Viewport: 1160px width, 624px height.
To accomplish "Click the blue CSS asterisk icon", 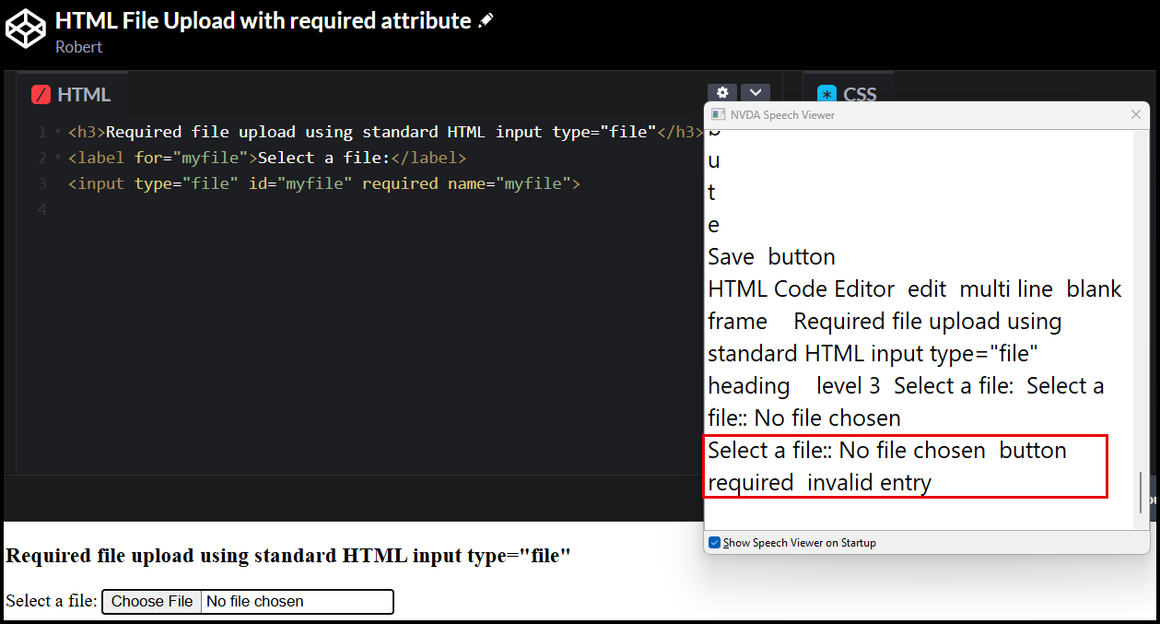I will 826,94.
